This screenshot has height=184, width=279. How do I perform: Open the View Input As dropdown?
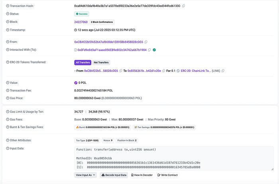(x=86, y=175)
